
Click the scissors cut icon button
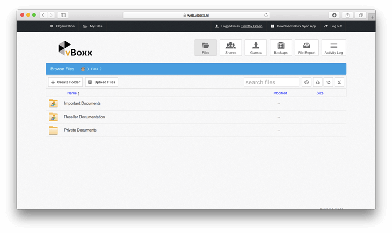click(339, 82)
